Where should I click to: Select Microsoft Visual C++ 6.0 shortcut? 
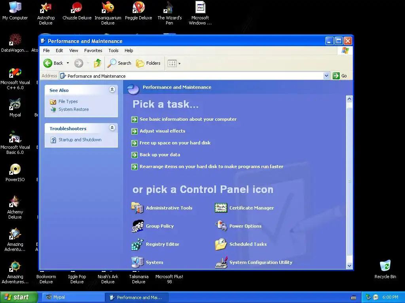(x=15, y=79)
